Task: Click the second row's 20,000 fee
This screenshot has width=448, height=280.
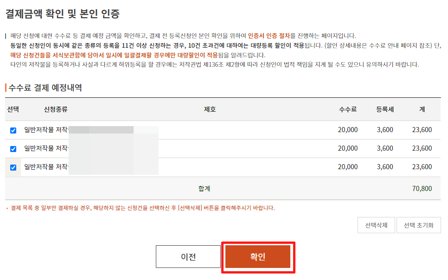Action: [348, 149]
